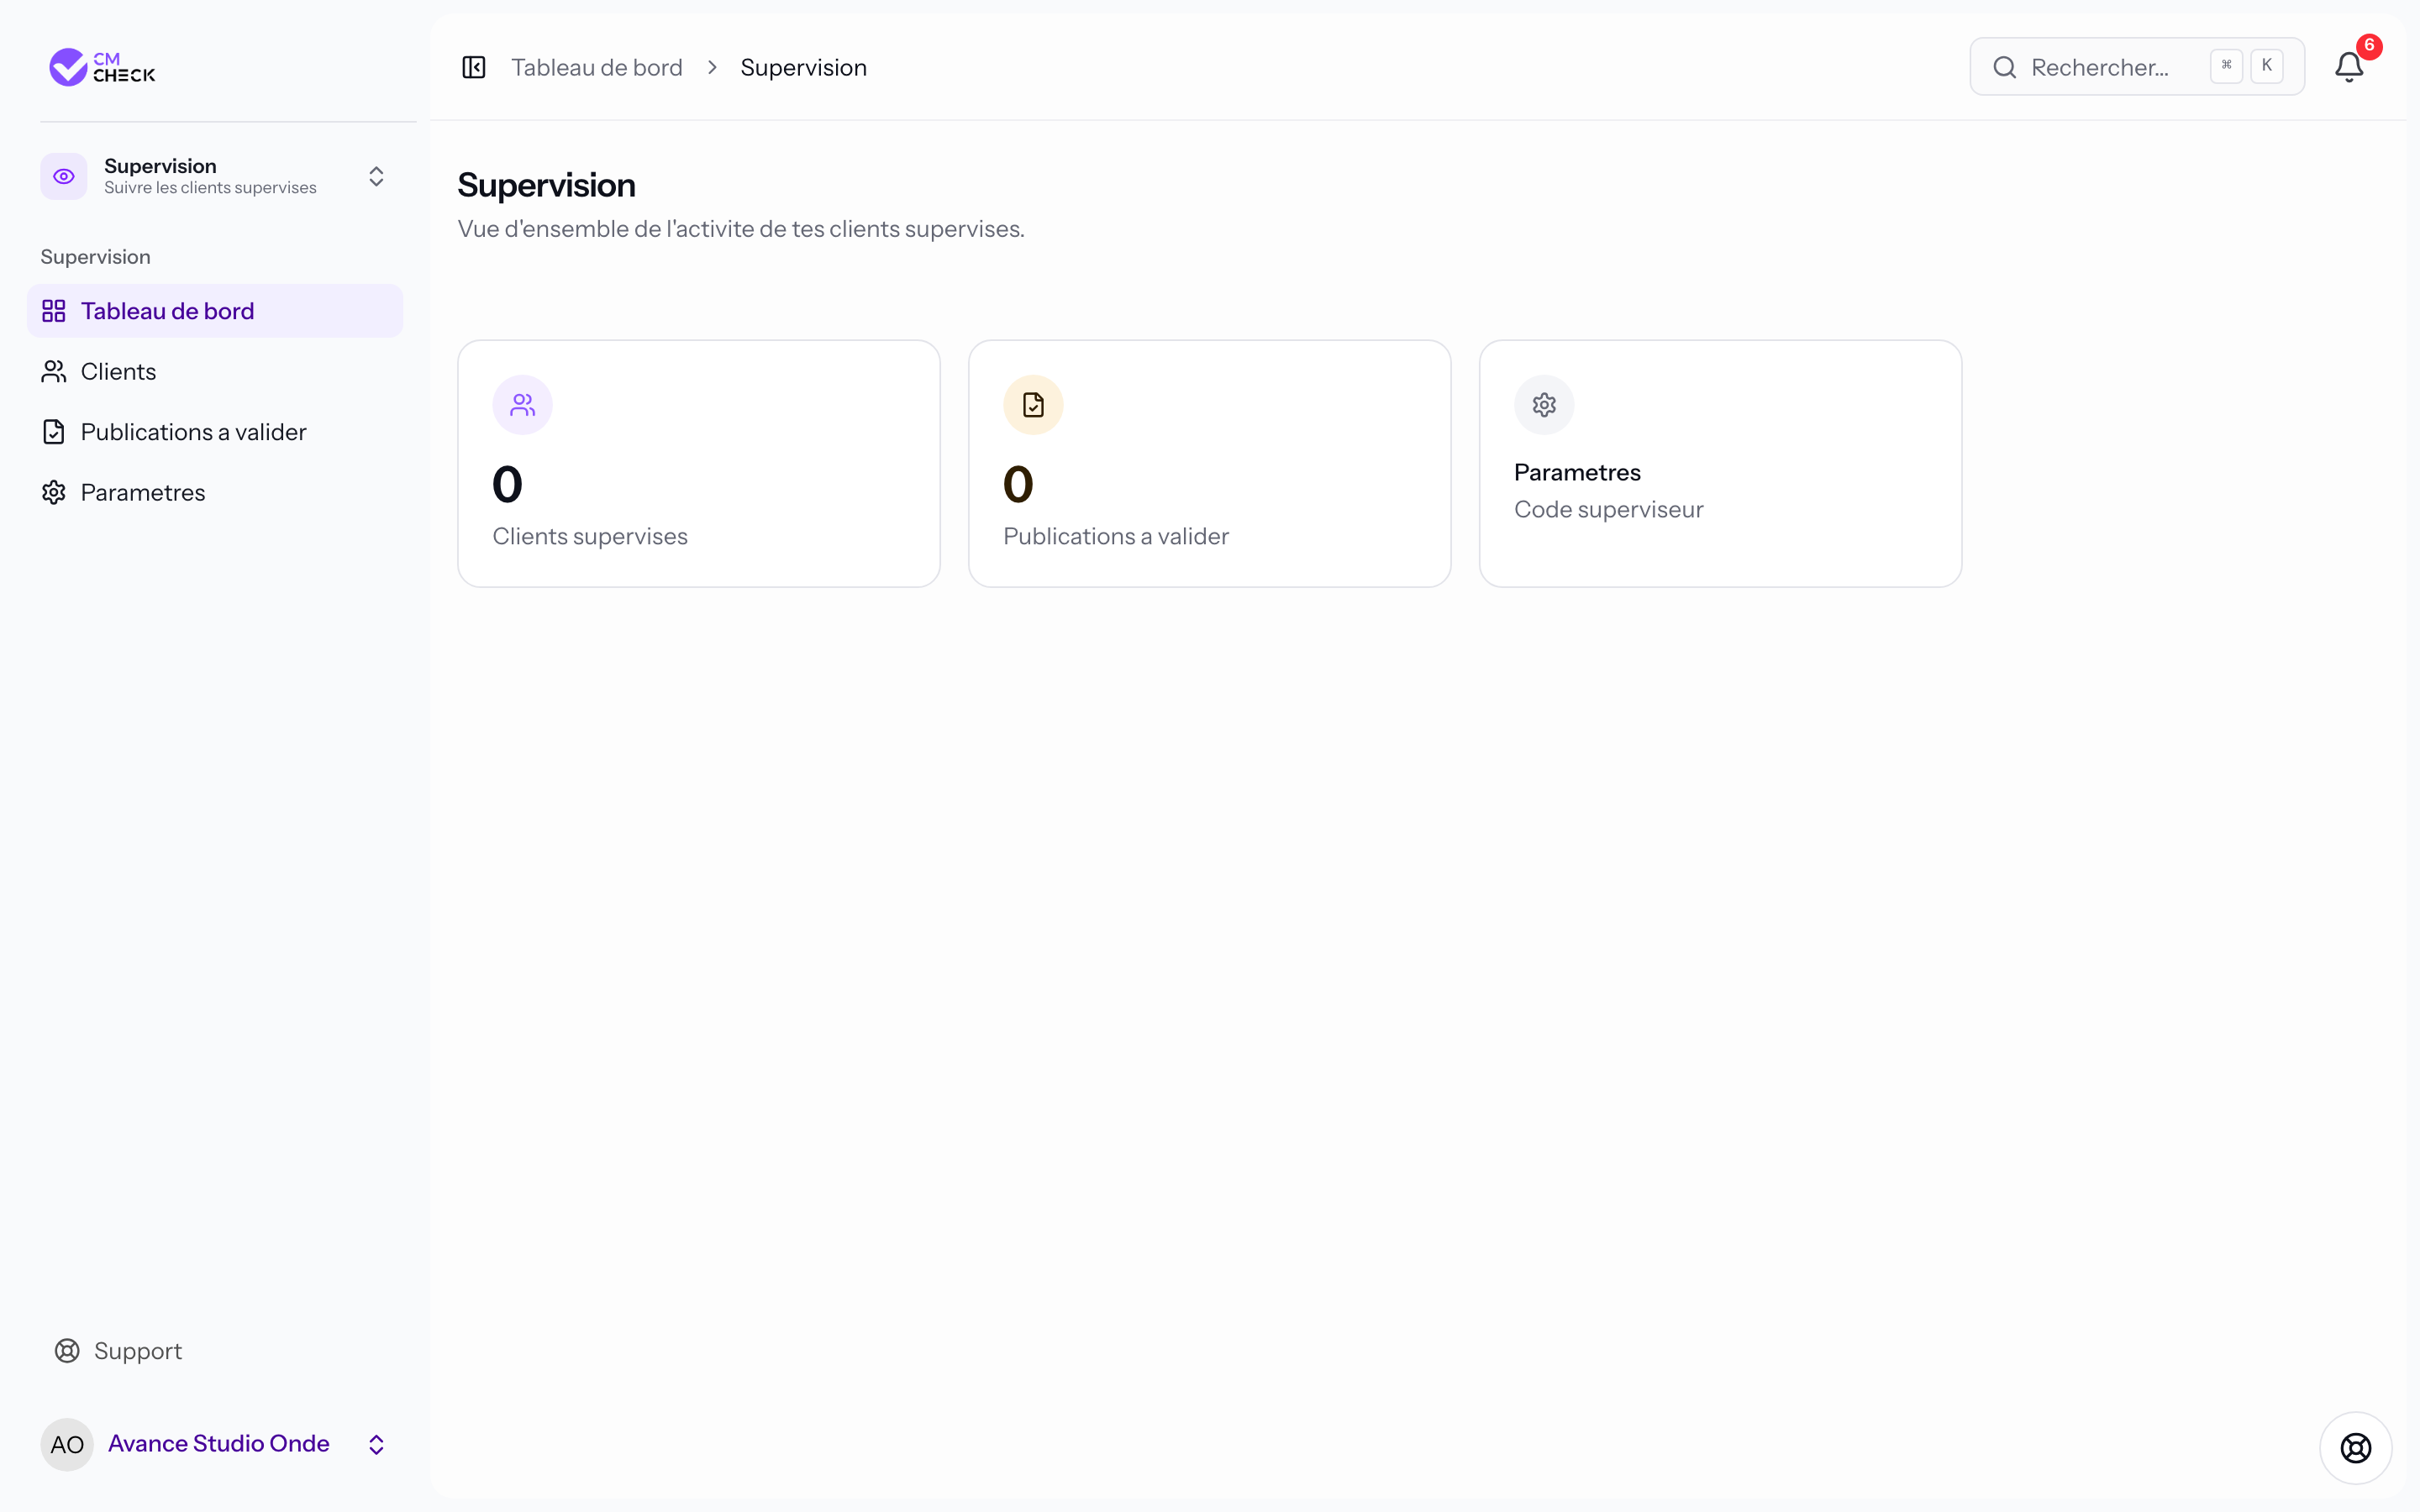Focus the Rechercher search field
Viewport: 2420px width, 1512px height.
2137,67
